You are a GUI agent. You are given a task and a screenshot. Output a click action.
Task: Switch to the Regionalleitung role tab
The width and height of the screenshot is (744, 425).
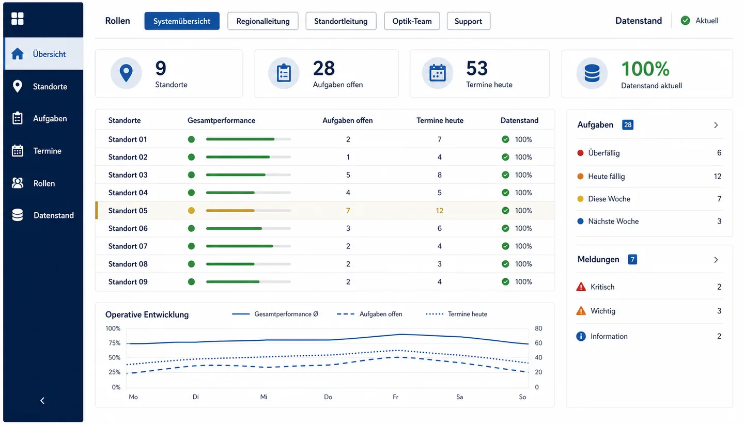262,21
